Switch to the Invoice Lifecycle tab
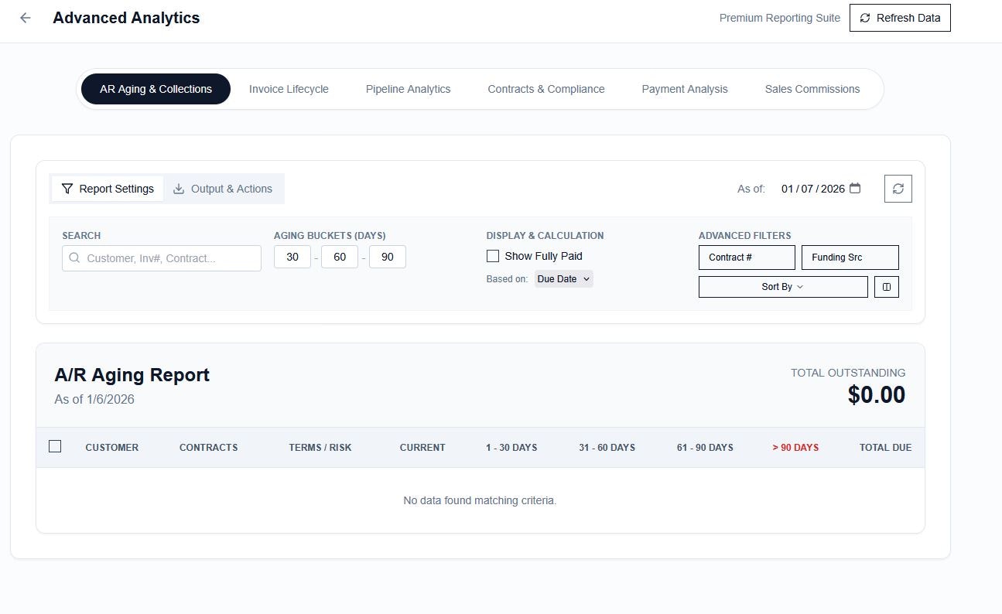Screen dimensions: 1002x614 coord(289,88)
